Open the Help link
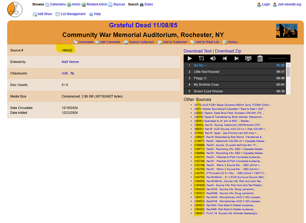 point(97,14)
